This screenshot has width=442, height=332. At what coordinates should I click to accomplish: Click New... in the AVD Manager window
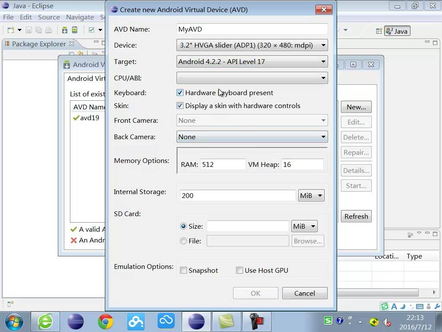[x=356, y=107]
